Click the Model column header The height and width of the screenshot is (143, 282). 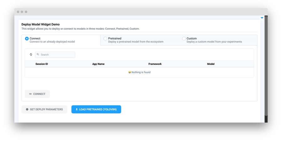coord(211,64)
